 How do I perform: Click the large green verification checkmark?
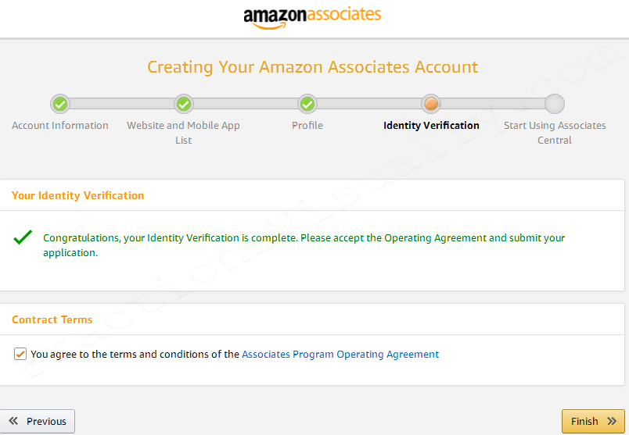pos(23,237)
